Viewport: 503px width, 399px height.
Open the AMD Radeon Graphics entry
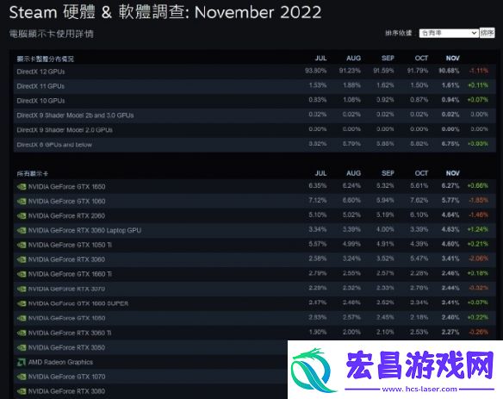[60, 362]
